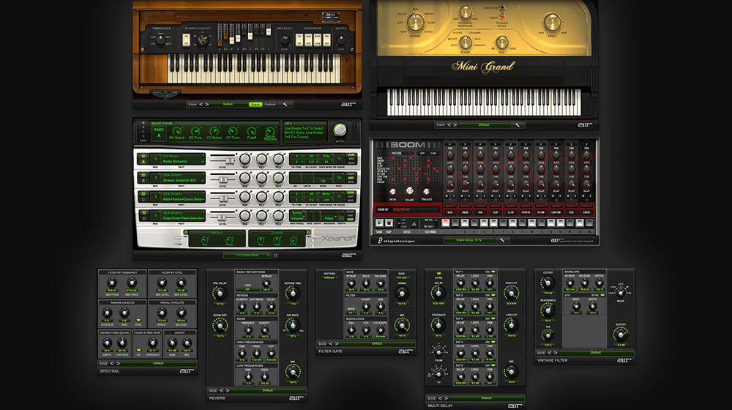Image resolution: width=732 pixels, height=410 pixels.
Task: Toggle Tap 3 ON switch in Multi-Delay
Action: 493,318
